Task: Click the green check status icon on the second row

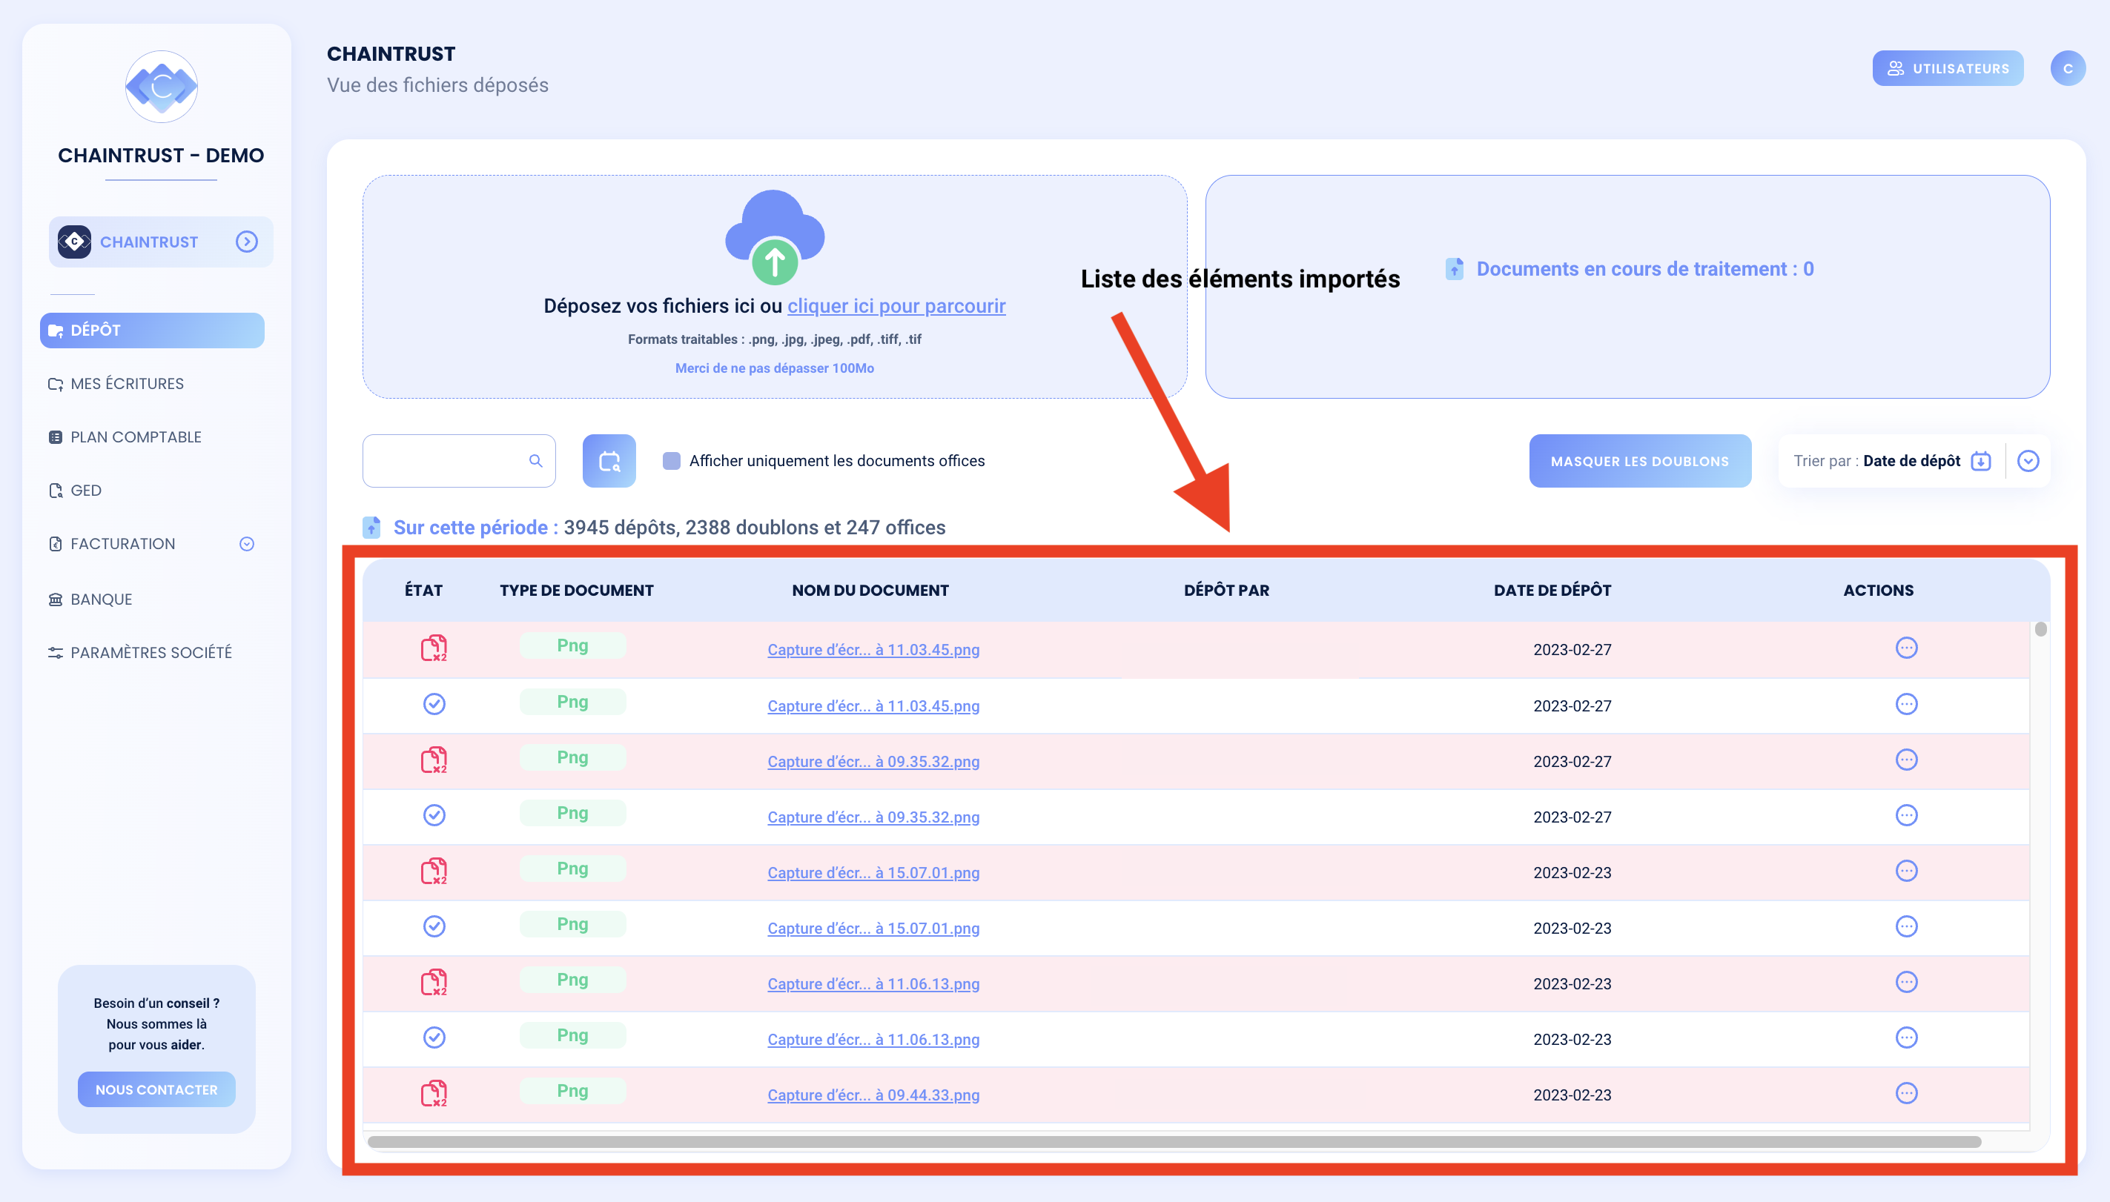Action: point(434,704)
